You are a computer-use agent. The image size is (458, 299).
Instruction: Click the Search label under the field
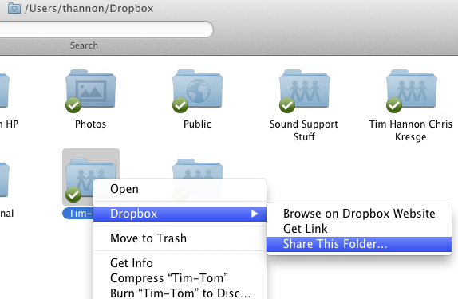(84, 45)
